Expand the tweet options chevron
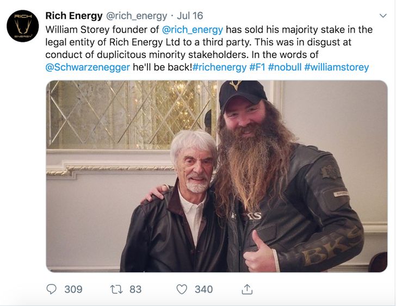396x306 pixels. pyautogui.click(x=383, y=16)
